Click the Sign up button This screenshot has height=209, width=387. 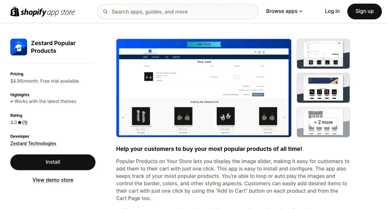tap(364, 11)
